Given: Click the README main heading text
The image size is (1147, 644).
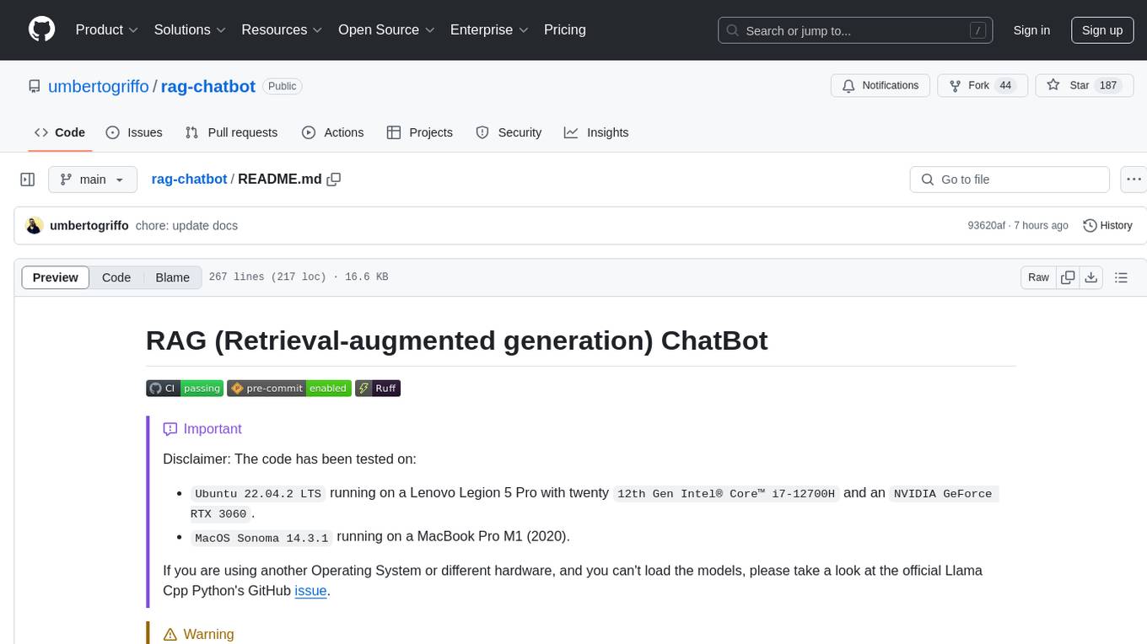Looking at the screenshot, I should pyautogui.click(x=457, y=341).
